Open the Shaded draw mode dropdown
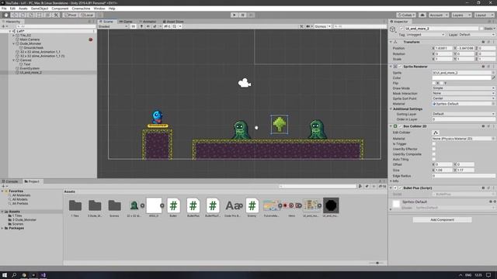Image resolution: width=497 pixels, height=279 pixels. [x=113, y=26]
